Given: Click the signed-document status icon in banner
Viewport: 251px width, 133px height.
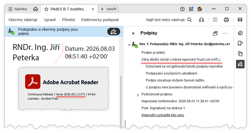Looking at the screenshot, I should [x=11, y=32].
